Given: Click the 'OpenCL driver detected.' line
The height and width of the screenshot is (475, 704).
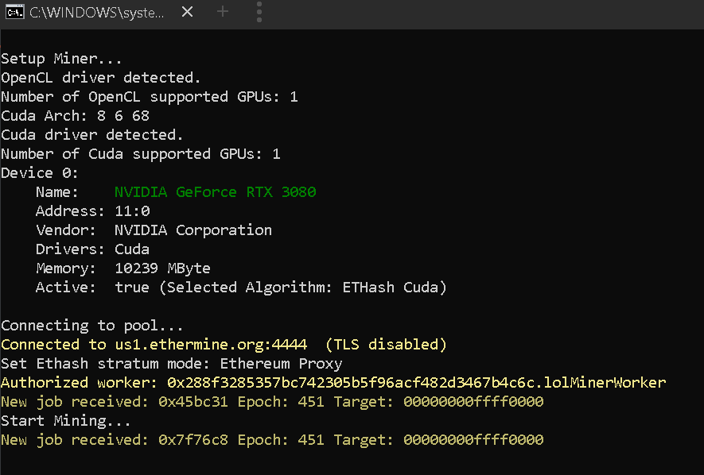Looking at the screenshot, I should point(100,78).
